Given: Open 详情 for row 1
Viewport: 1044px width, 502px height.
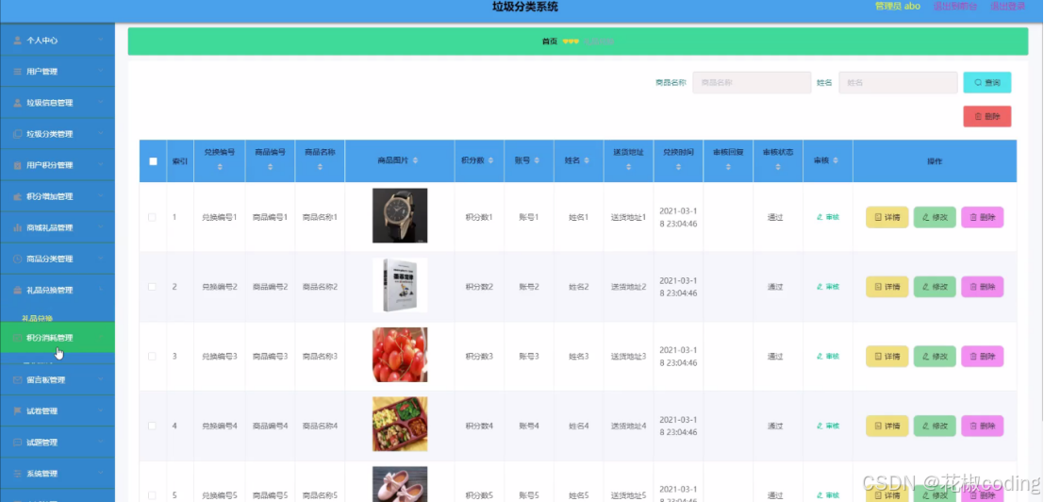Looking at the screenshot, I should (x=887, y=218).
